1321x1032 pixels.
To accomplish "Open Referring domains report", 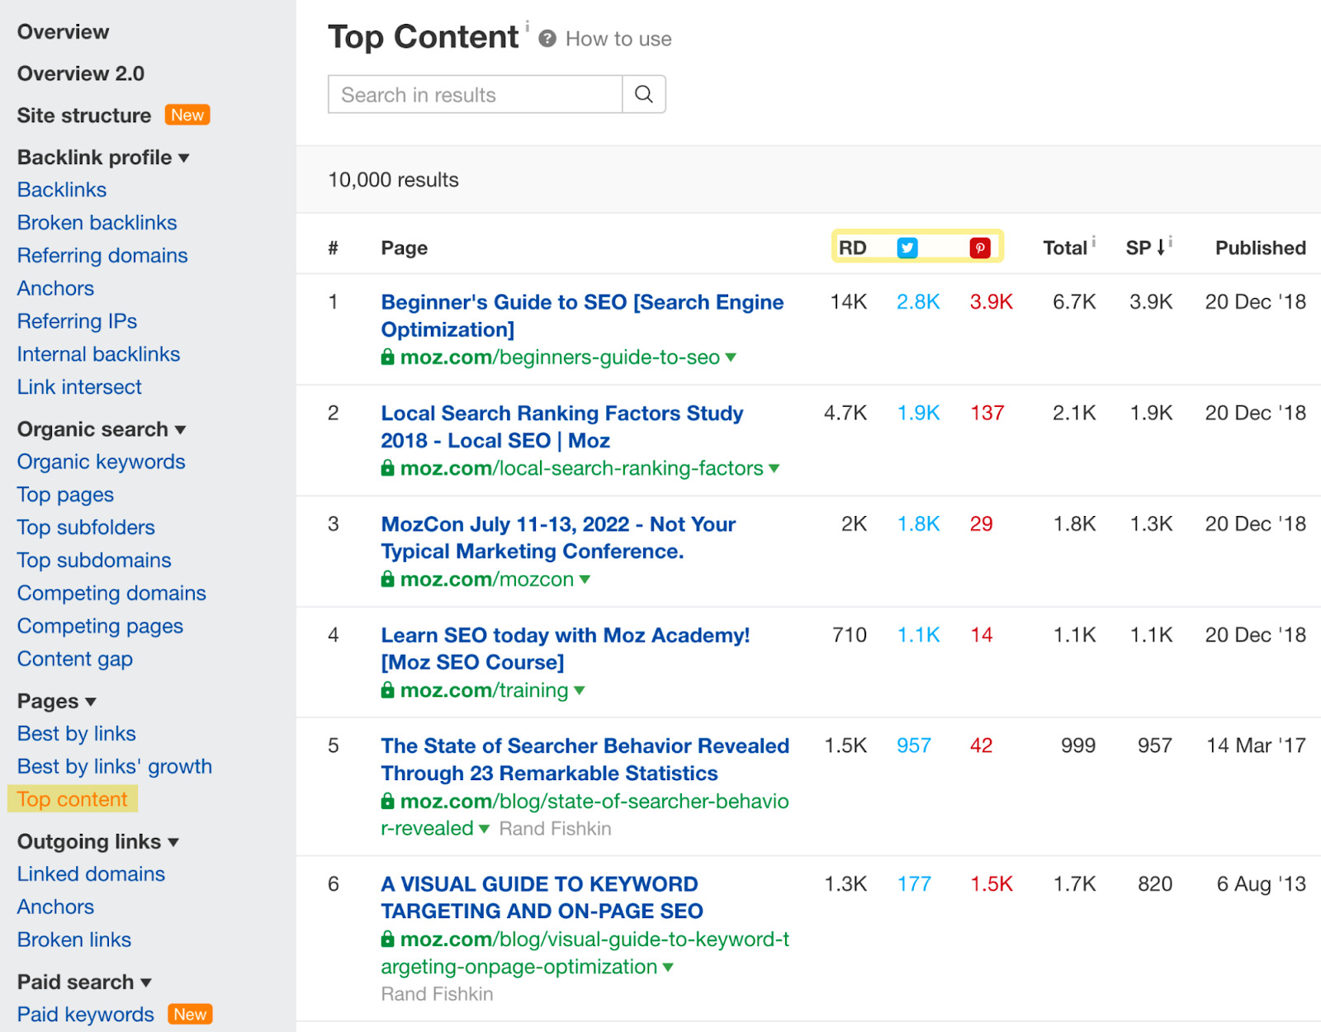I will coord(102,256).
